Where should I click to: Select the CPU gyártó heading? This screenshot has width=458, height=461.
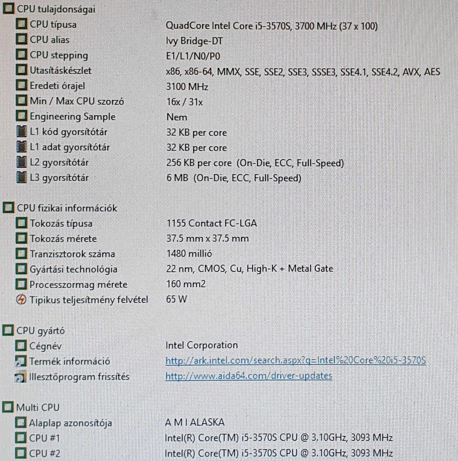[40, 331]
